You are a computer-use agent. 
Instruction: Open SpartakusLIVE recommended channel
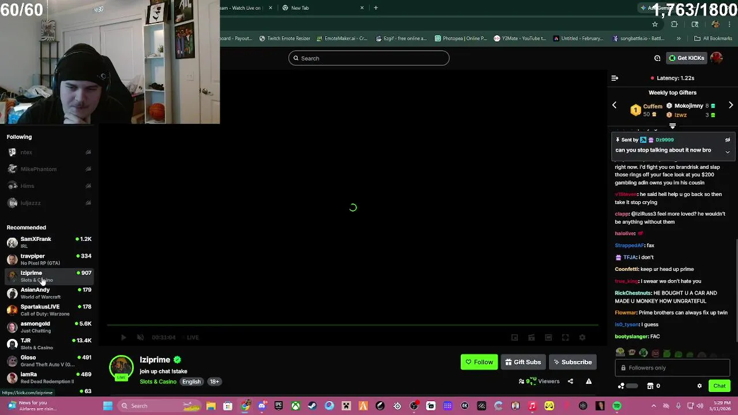pyautogui.click(x=49, y=310)
